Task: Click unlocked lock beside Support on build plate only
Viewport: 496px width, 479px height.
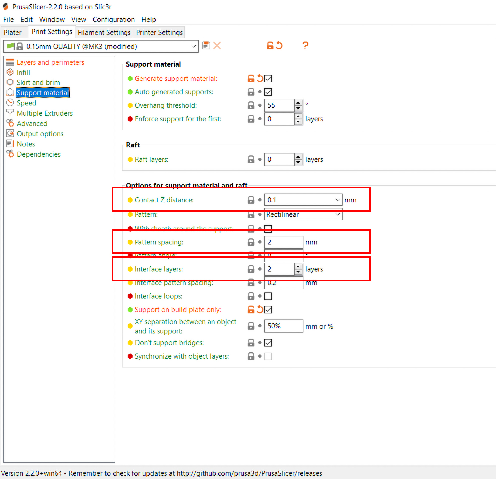Action: pyautogui.click(x=251, y=310)
